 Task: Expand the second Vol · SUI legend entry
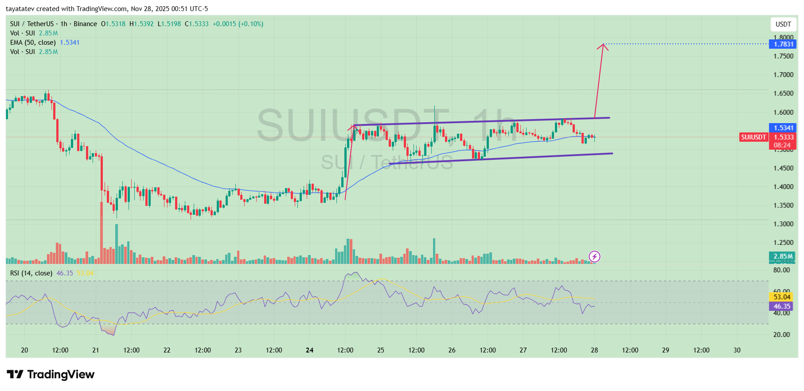(x=22, y=52)
